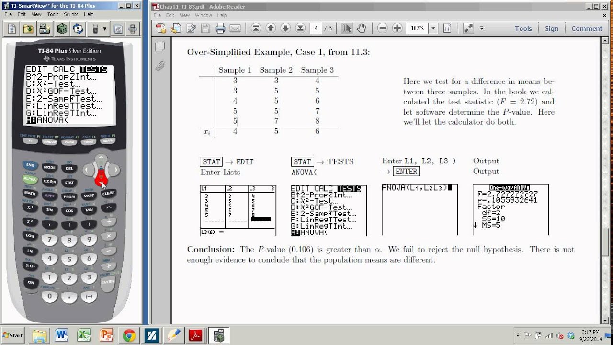Viewport: 613px width, 345px height.
Task: Toggle read mode fullscreen arrows icon
Action: pos(468,28)
